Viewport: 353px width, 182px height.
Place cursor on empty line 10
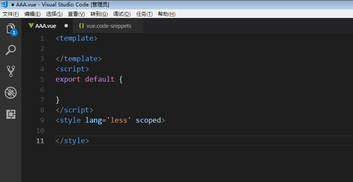[x=203, y=131]
